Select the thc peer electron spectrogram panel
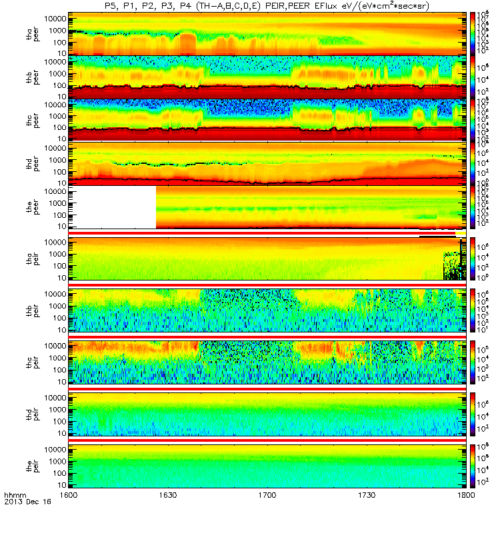The width and height of the screenshot is (500, 533). click(267, 121)
